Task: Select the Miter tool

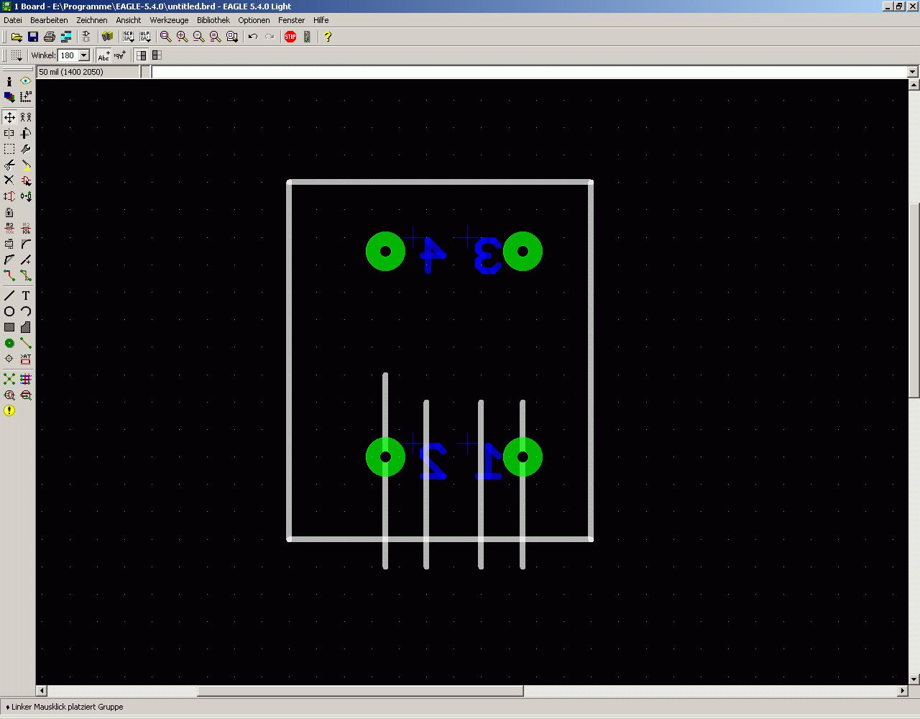Action: point(26,244)
